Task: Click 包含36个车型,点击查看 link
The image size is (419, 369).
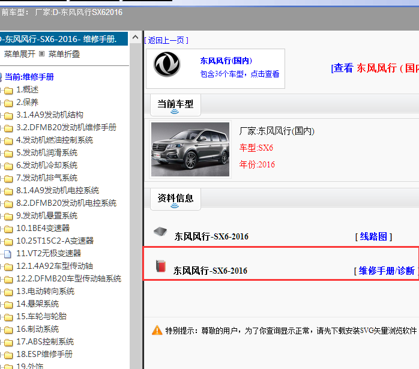Action: pyautogui.click(x=240, y=74)
